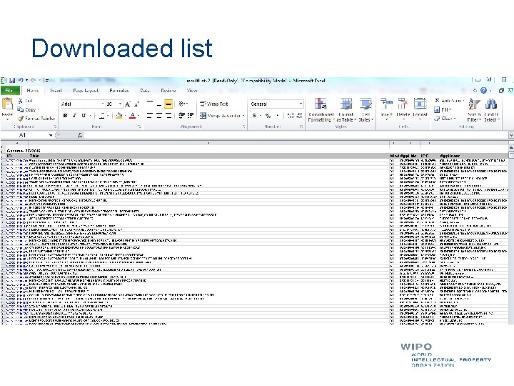The width and height of the screenshot is (514, 386).
Task: Apply the yellow Fill Color bucket
Action: coord(119,116)
